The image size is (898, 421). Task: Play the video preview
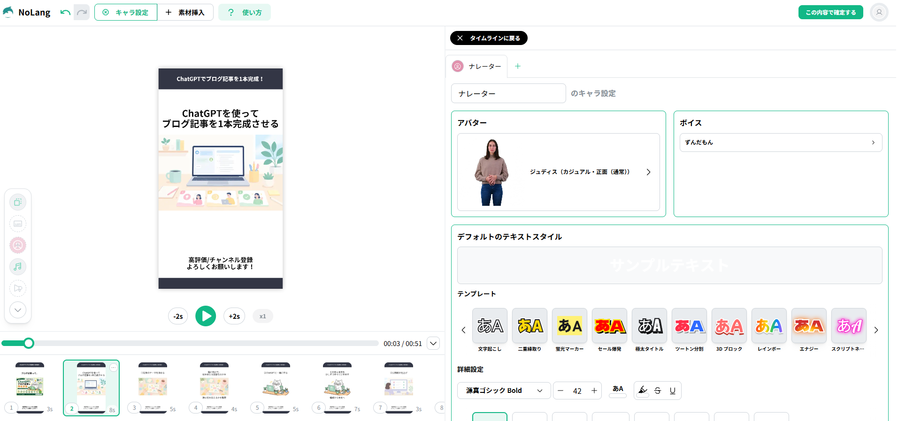pyautogui.click(x=206, y=316)
